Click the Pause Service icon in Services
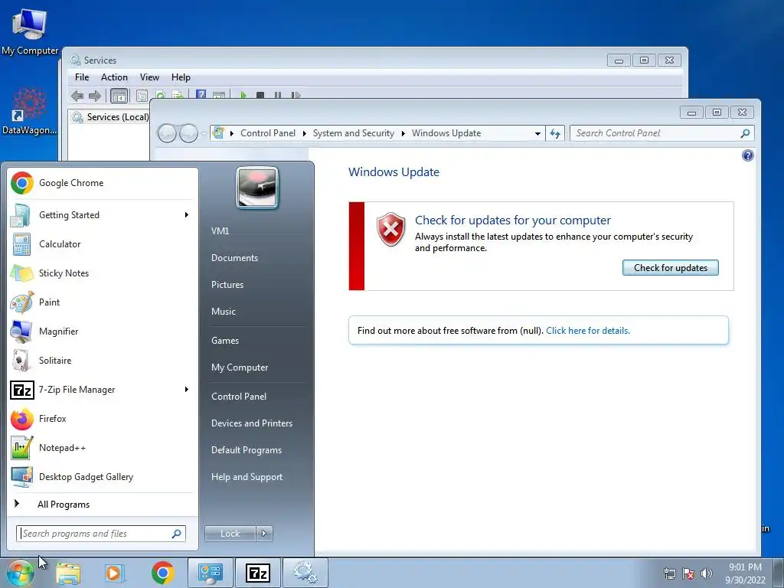Screen dimensions: 784x588 pos(277,95)
